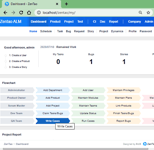Click Maintain Plans flowchart step

coord(124,98)
